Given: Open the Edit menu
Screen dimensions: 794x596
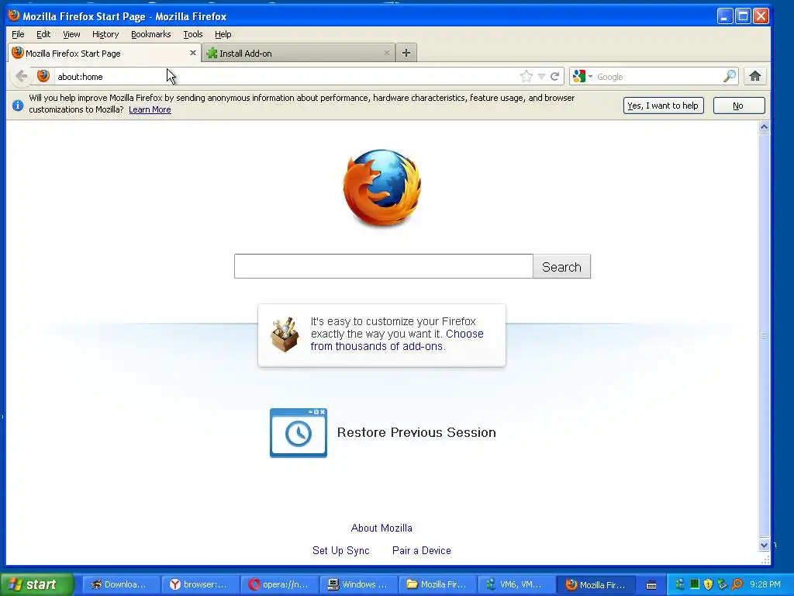Looking at the screenshot, I should coord(43,34).
